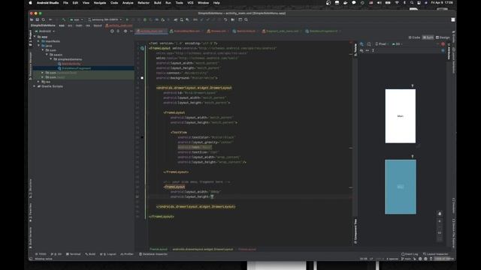Image resolution: width=481 pixels, height=270 pixels.
Task: Open macOS Spotlight search in menu bar
Action: (x=412, y=3)
